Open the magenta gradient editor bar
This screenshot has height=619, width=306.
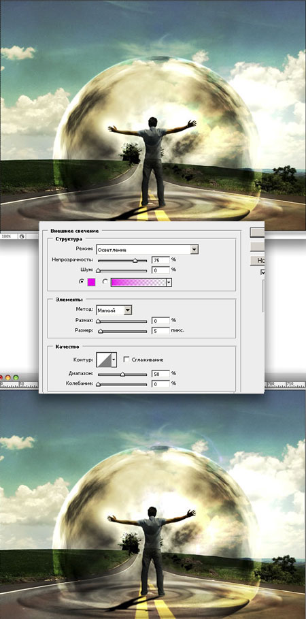pos(139,282)
